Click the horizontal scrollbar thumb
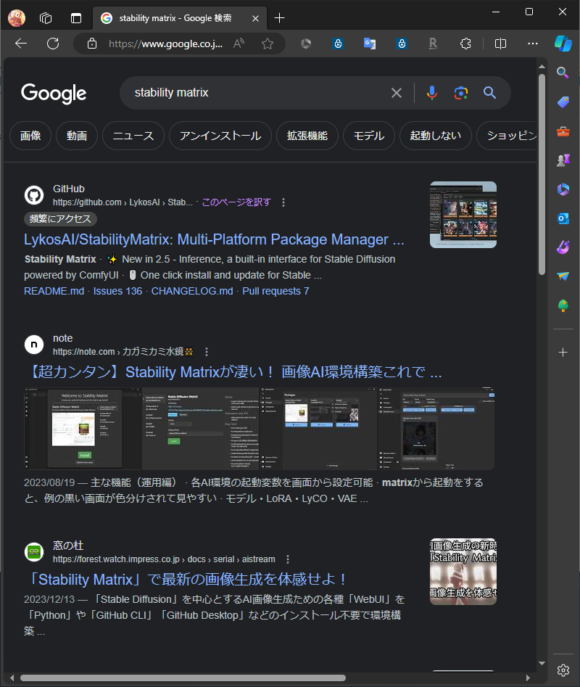Viewport: 580px width, 687px height. 183,678
